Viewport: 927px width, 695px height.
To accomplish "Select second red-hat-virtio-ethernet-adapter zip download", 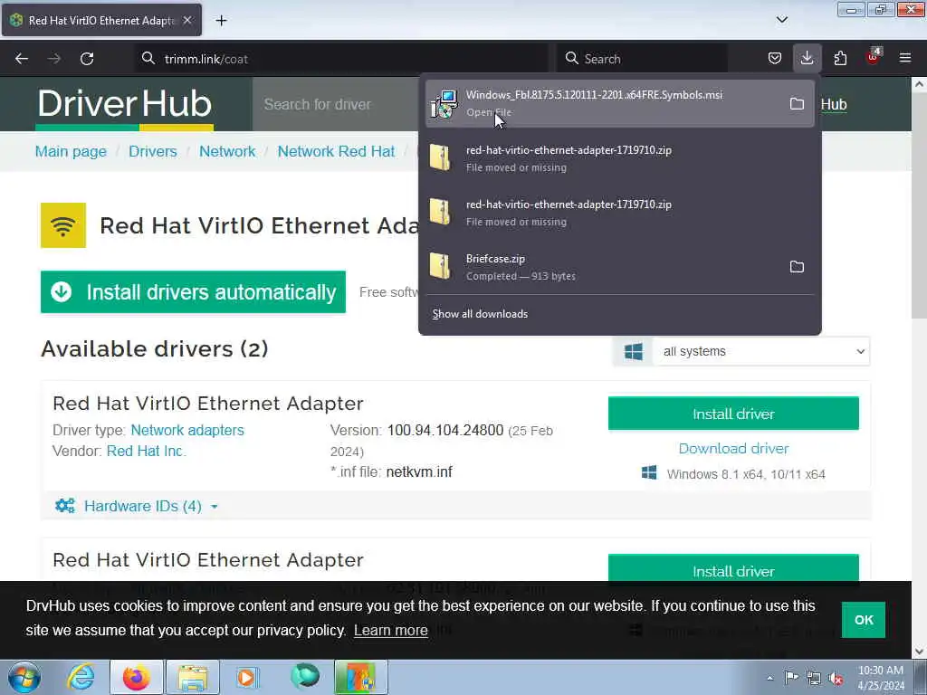I will 619,213.
